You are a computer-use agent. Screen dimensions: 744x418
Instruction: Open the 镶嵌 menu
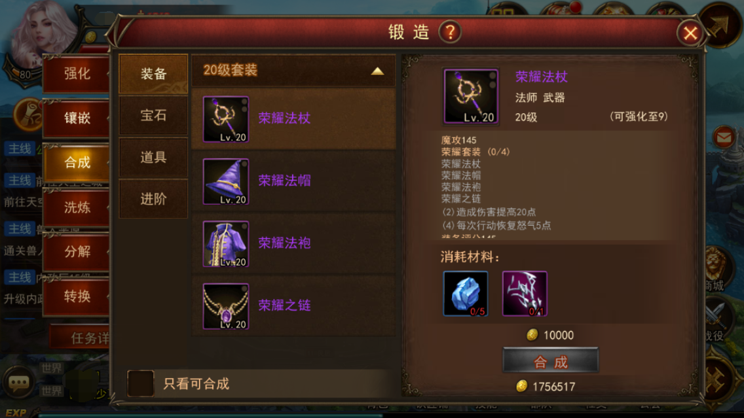77,118
